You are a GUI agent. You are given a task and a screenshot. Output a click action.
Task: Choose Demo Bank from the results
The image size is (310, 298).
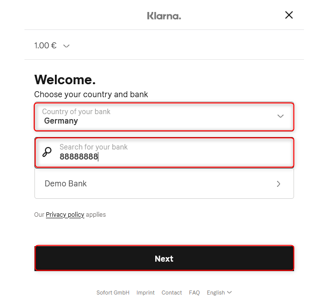pyautogui.click(x=164, y=183)
